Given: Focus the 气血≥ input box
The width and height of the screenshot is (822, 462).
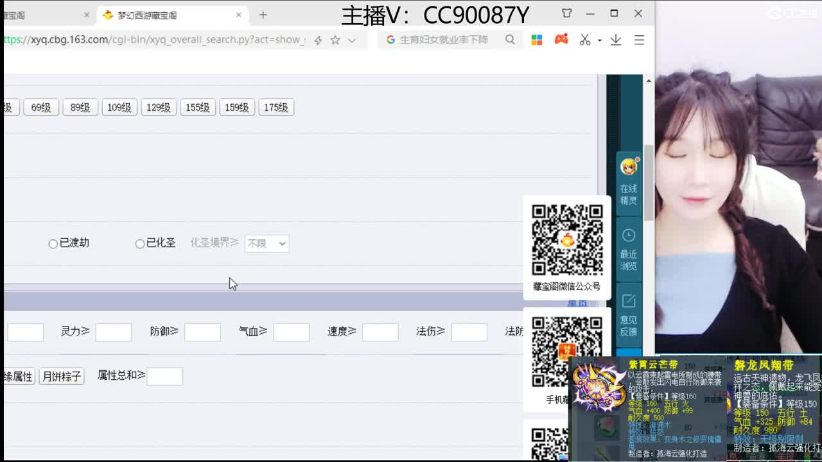Looking at the screenshot, I should 292,332.
